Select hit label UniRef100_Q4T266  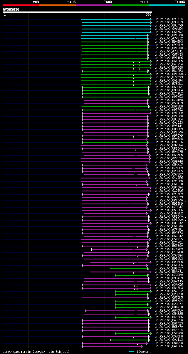pyautogui.click(x=169, y=346)
